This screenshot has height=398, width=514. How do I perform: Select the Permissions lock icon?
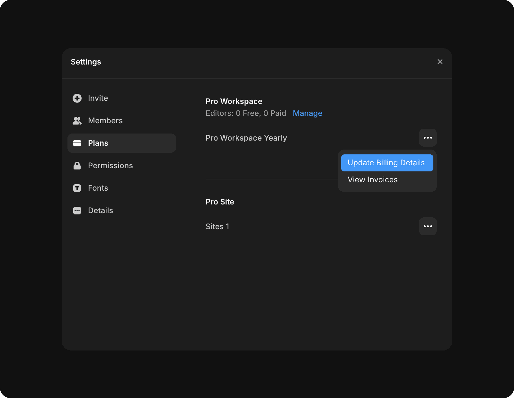[77, 165]
